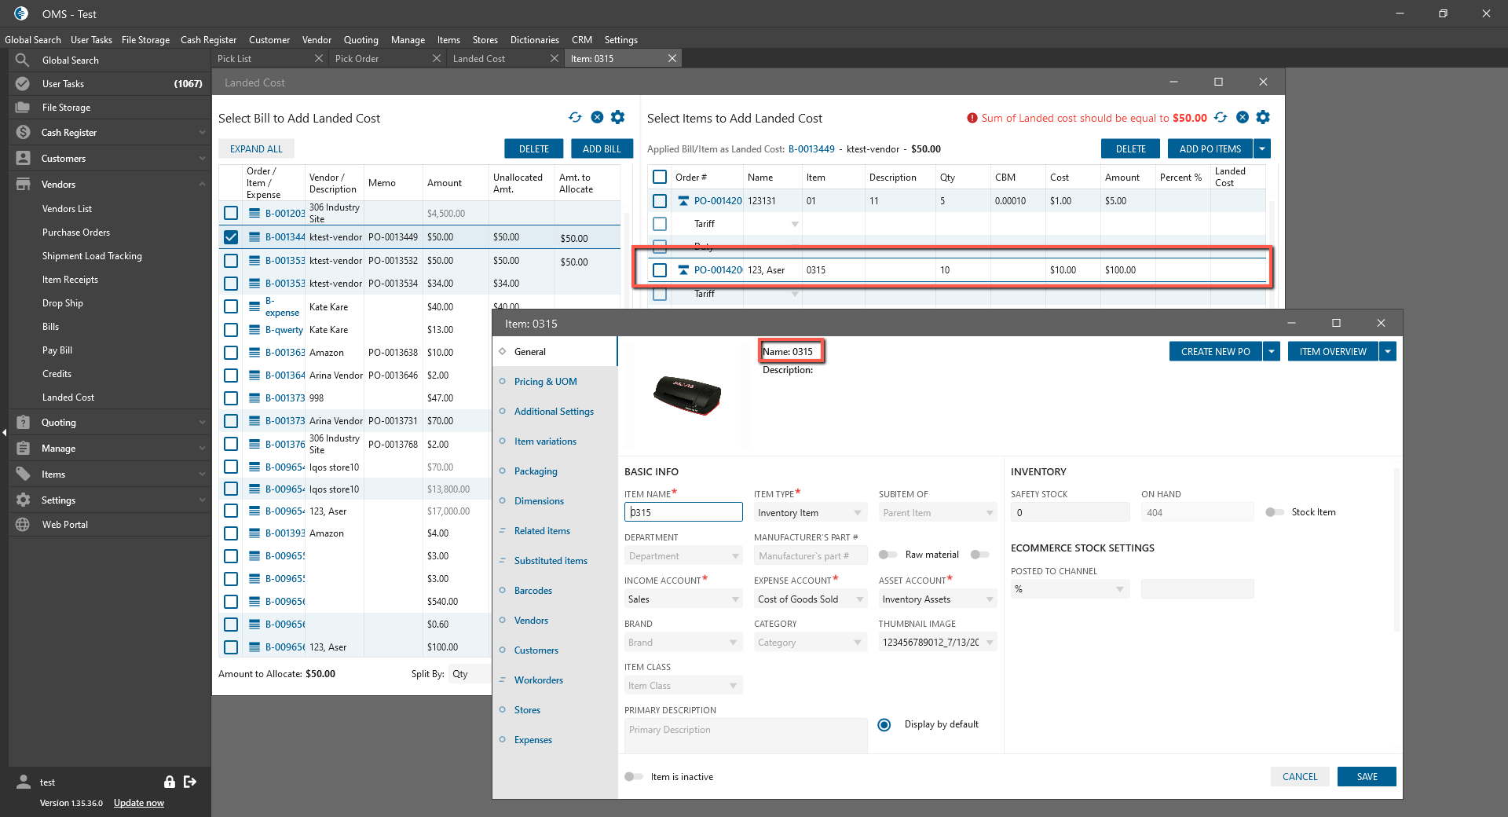1508x817 pixels.
Task: Click the Global Search magnifier icon
Action: tap(23, 60)
